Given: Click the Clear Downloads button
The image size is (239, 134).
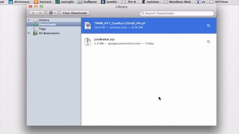Looking at the screenshot, I should pyautogui.click(x=75, y=13).
